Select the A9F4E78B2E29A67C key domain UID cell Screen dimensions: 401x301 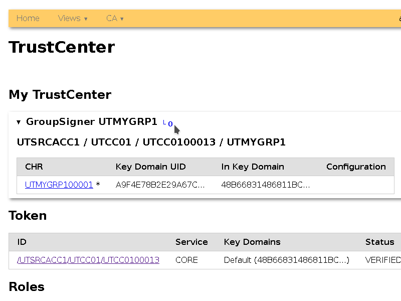(160, 185)
